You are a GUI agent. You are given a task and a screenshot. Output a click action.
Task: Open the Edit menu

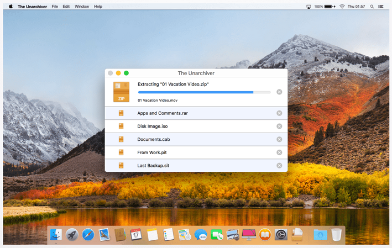(x=66, y=7)
